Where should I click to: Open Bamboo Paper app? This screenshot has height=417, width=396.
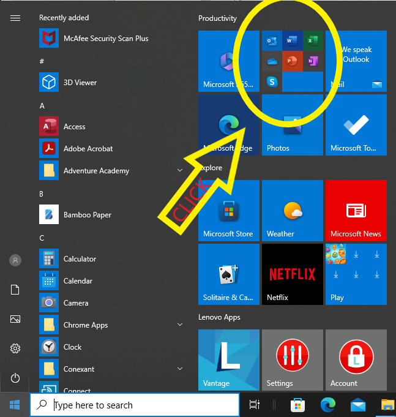tap(75, 214)
